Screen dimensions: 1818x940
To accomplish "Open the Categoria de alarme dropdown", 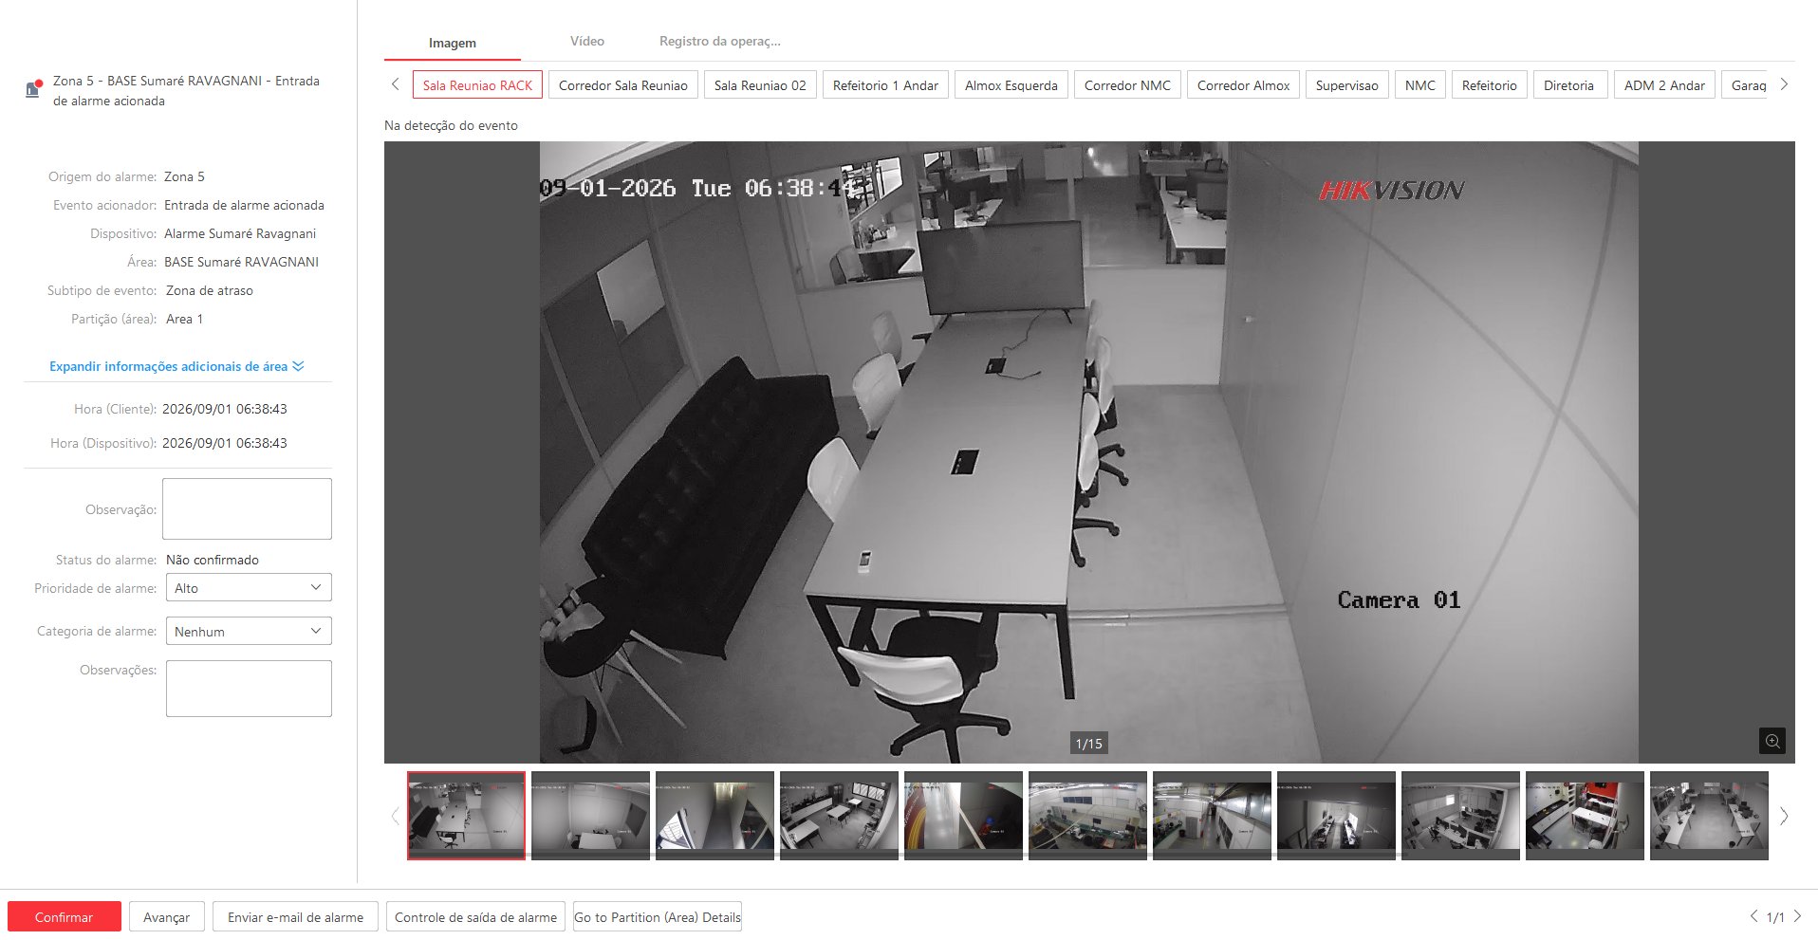I will tap(249, 631).
